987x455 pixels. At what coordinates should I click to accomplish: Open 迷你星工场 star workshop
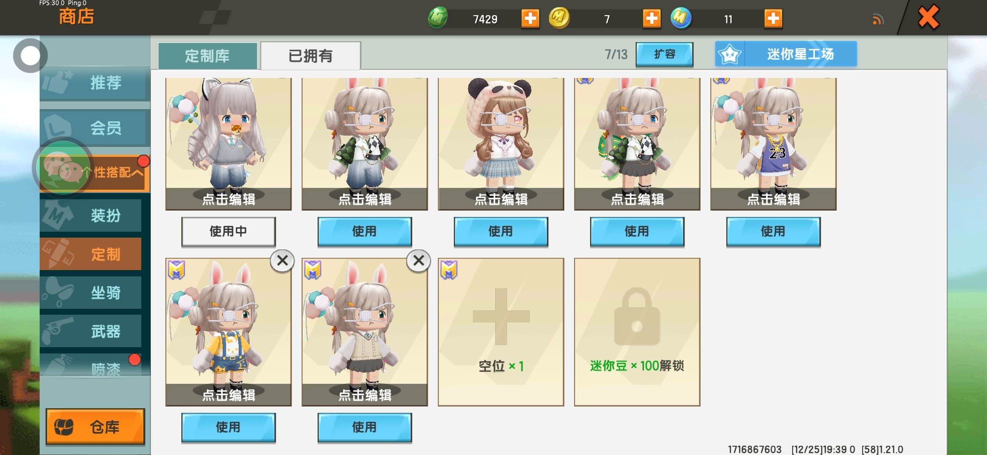tap(786, 54)
